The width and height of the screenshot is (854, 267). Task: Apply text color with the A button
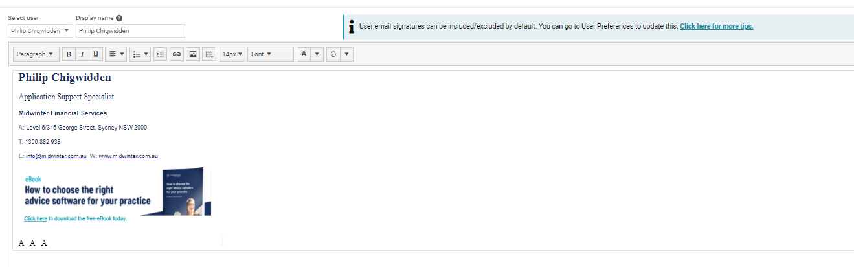304,54
